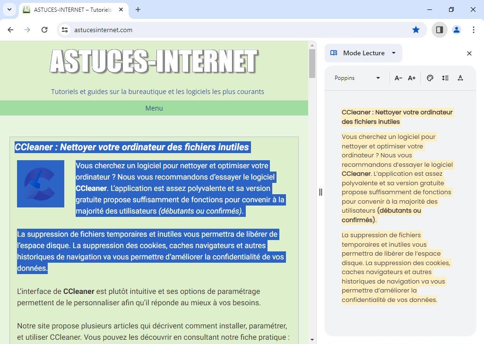Viewport: 484px width, 344px height.
Task: Go back using the navigation arrow
Action: pos(10,29)
